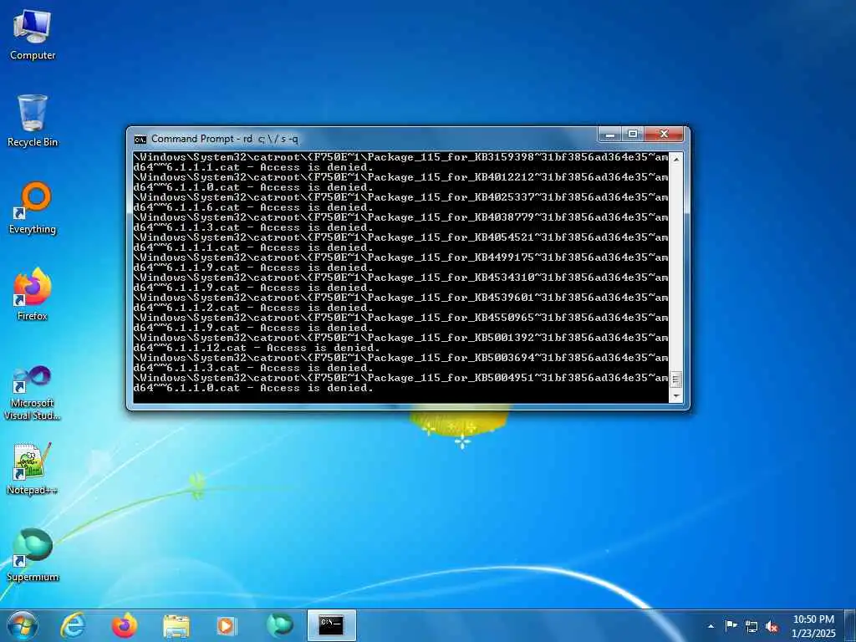Viewport: 856px width, 642px height.
Task: Click the muted volume tray icon
Action: pos(772,627)
